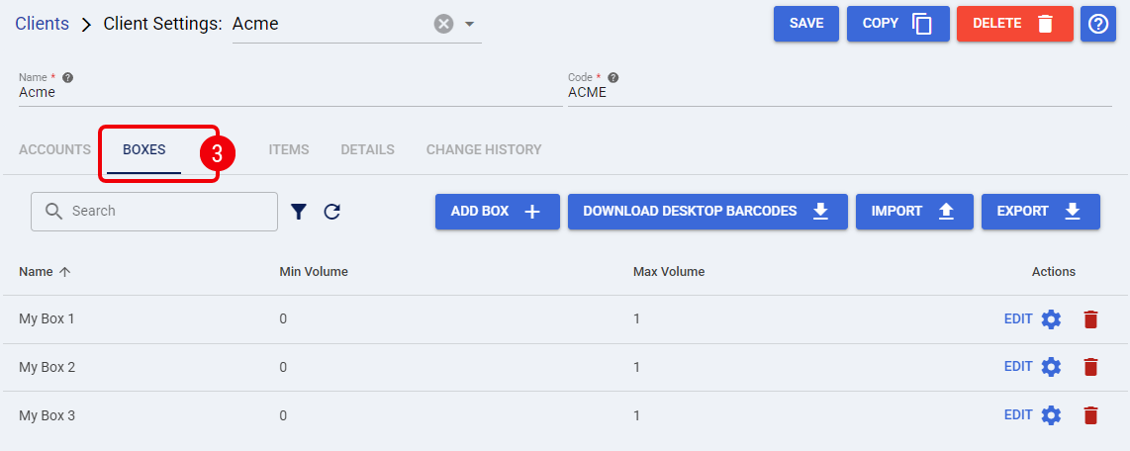This screenshot has height=451, width=1130.
Task: Switch to the Accounts tab
Action: (54, 150)
